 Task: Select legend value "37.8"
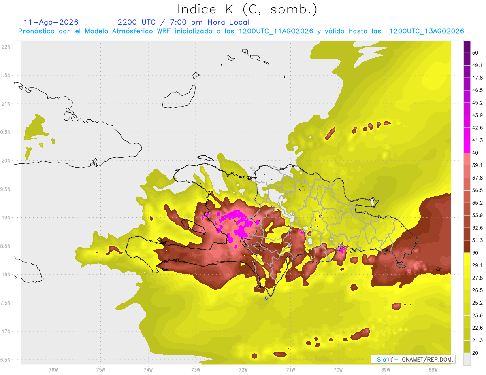pos(477,178)
